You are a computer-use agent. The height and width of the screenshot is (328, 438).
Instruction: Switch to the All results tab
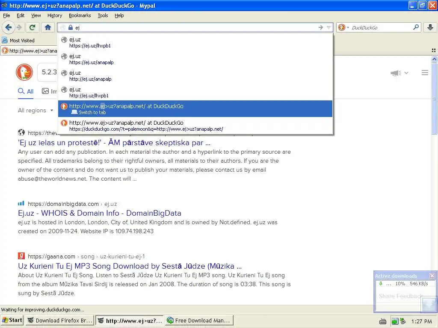[26, 91]
